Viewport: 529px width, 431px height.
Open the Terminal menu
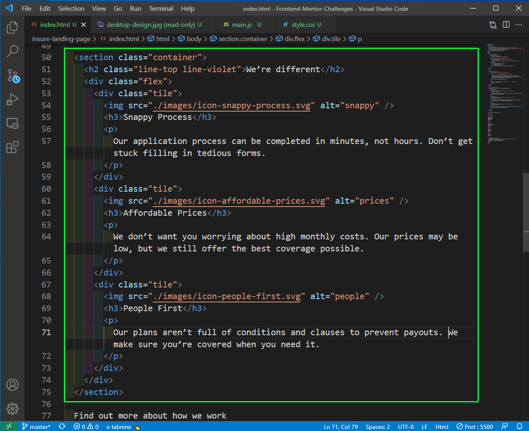(x=161, y=9)
